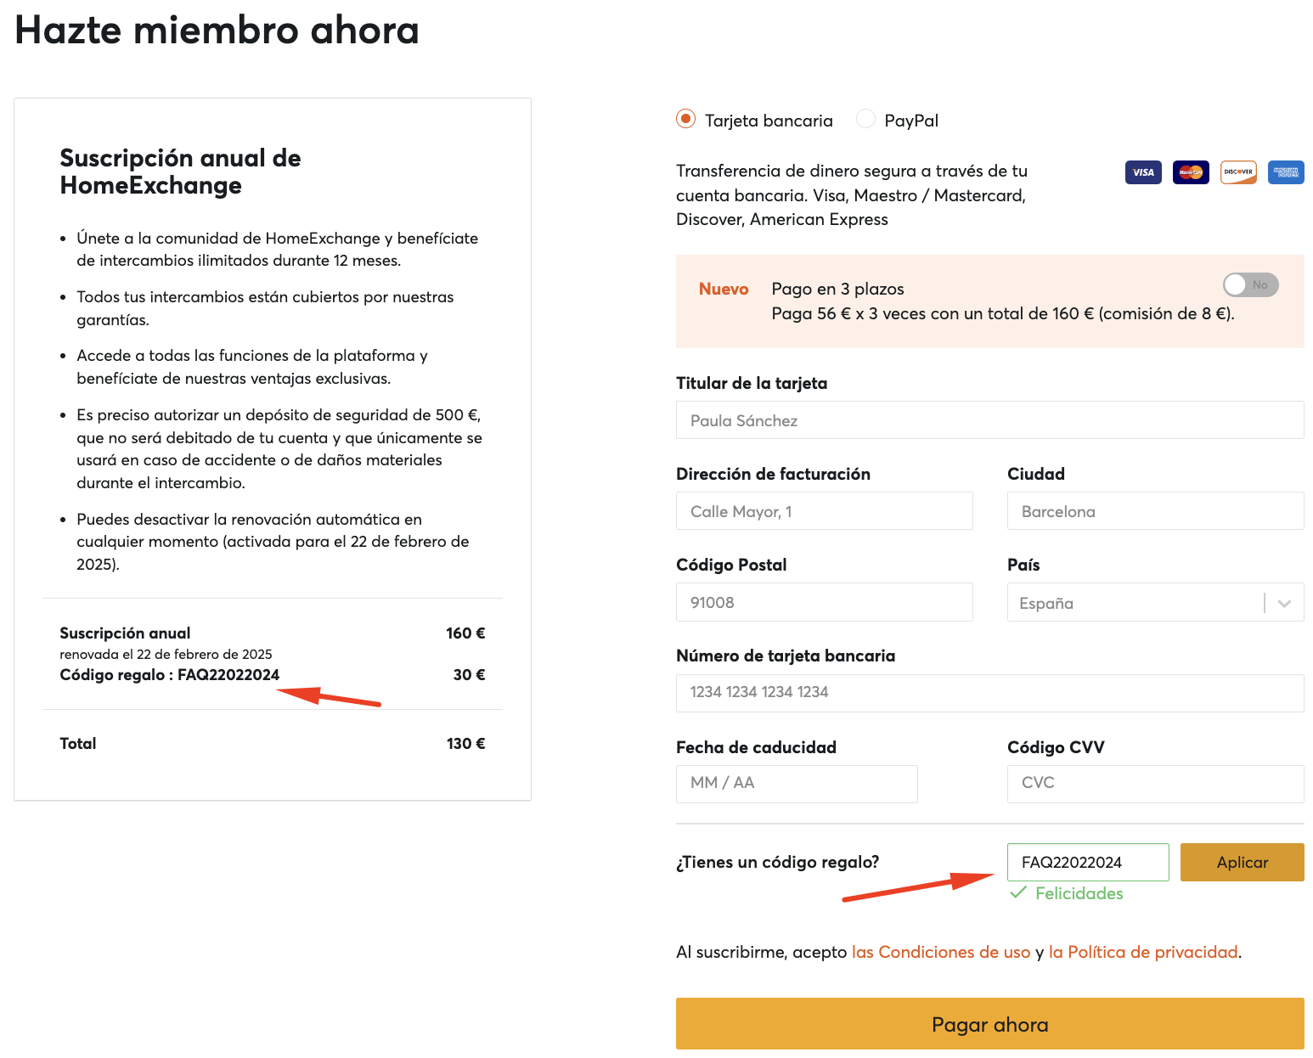The image size is (1313, 1058).
Task: Click the Código CVV input field
Action: click(x=1155, y=784)
